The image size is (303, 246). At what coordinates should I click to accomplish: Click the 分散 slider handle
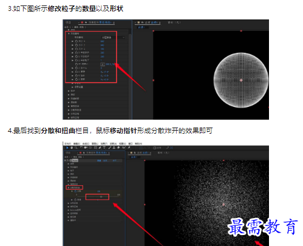[x=101, y=197]
